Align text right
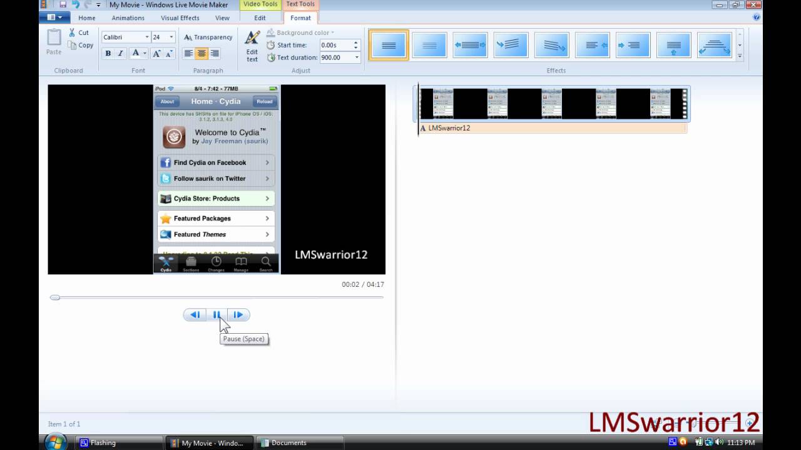This screenshot has width=801, height=450. (215, 54)
